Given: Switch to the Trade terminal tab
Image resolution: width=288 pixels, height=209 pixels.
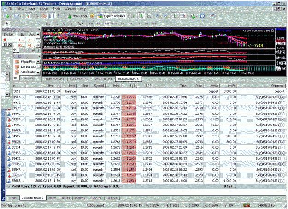Looking at the screenshot, I should point(13,198).
